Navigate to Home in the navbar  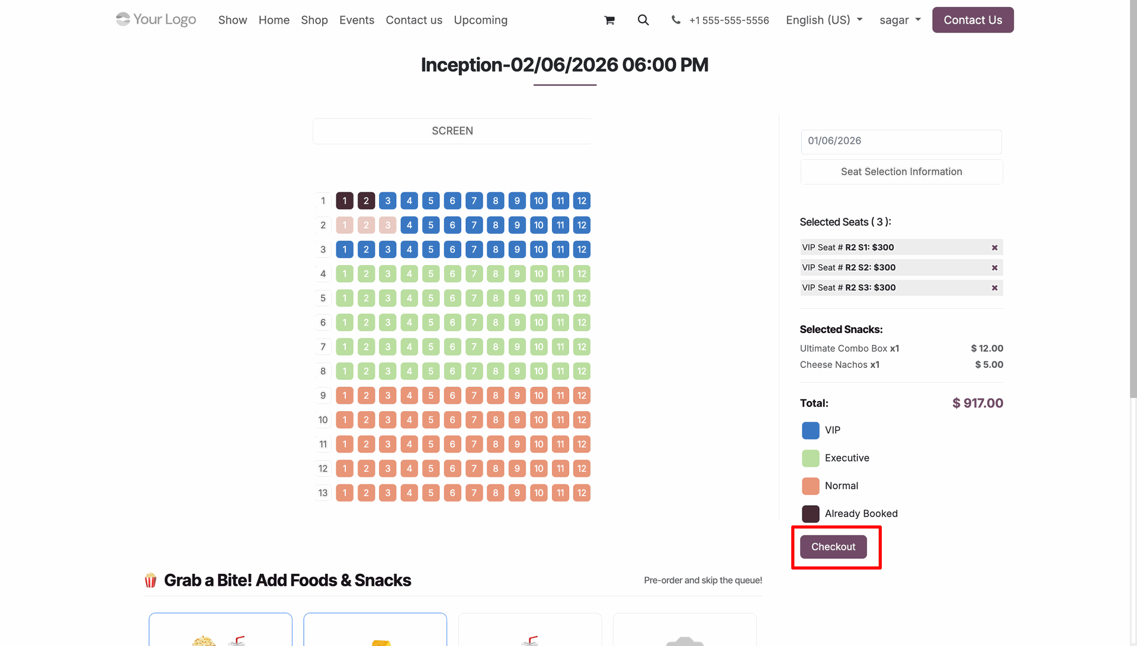click(274, 20)
